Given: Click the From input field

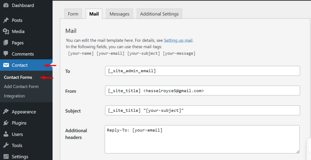Looking at the screenshot, I should 202,90.
